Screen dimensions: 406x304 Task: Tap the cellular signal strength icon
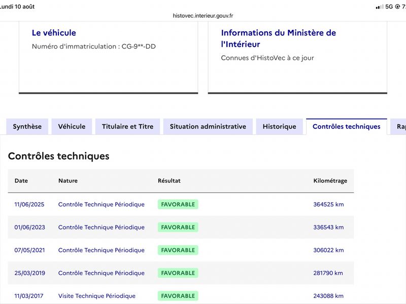(x=379, y=7)
